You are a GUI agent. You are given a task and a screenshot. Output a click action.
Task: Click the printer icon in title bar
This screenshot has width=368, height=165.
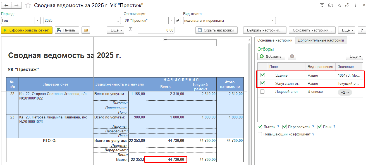click(331, 5)
